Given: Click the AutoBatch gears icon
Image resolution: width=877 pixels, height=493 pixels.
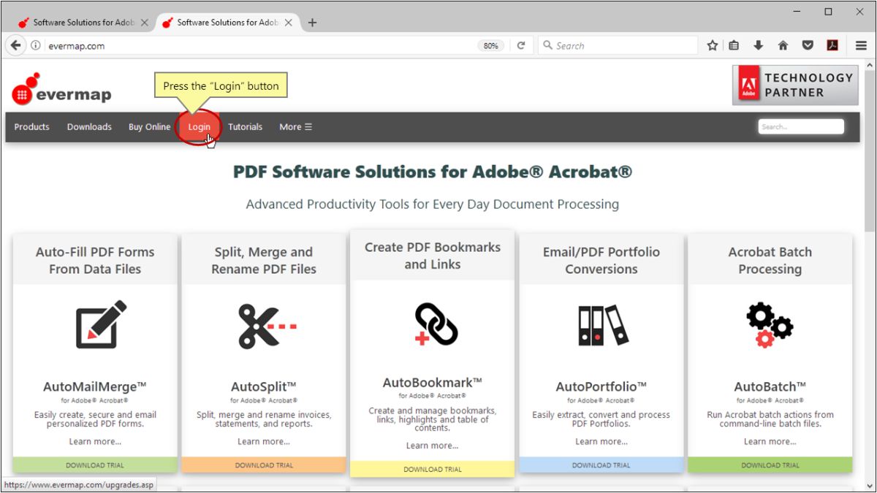Looking at the screenshot, I should (770, 325).
